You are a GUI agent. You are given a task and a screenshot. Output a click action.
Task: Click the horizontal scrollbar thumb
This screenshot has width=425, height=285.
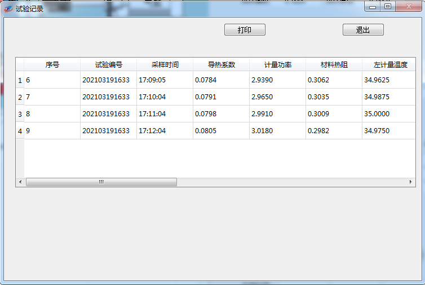[x=101, y=182]
